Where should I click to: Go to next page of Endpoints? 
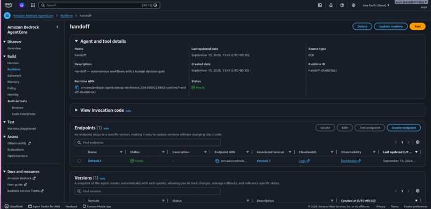tap(408, 142)
